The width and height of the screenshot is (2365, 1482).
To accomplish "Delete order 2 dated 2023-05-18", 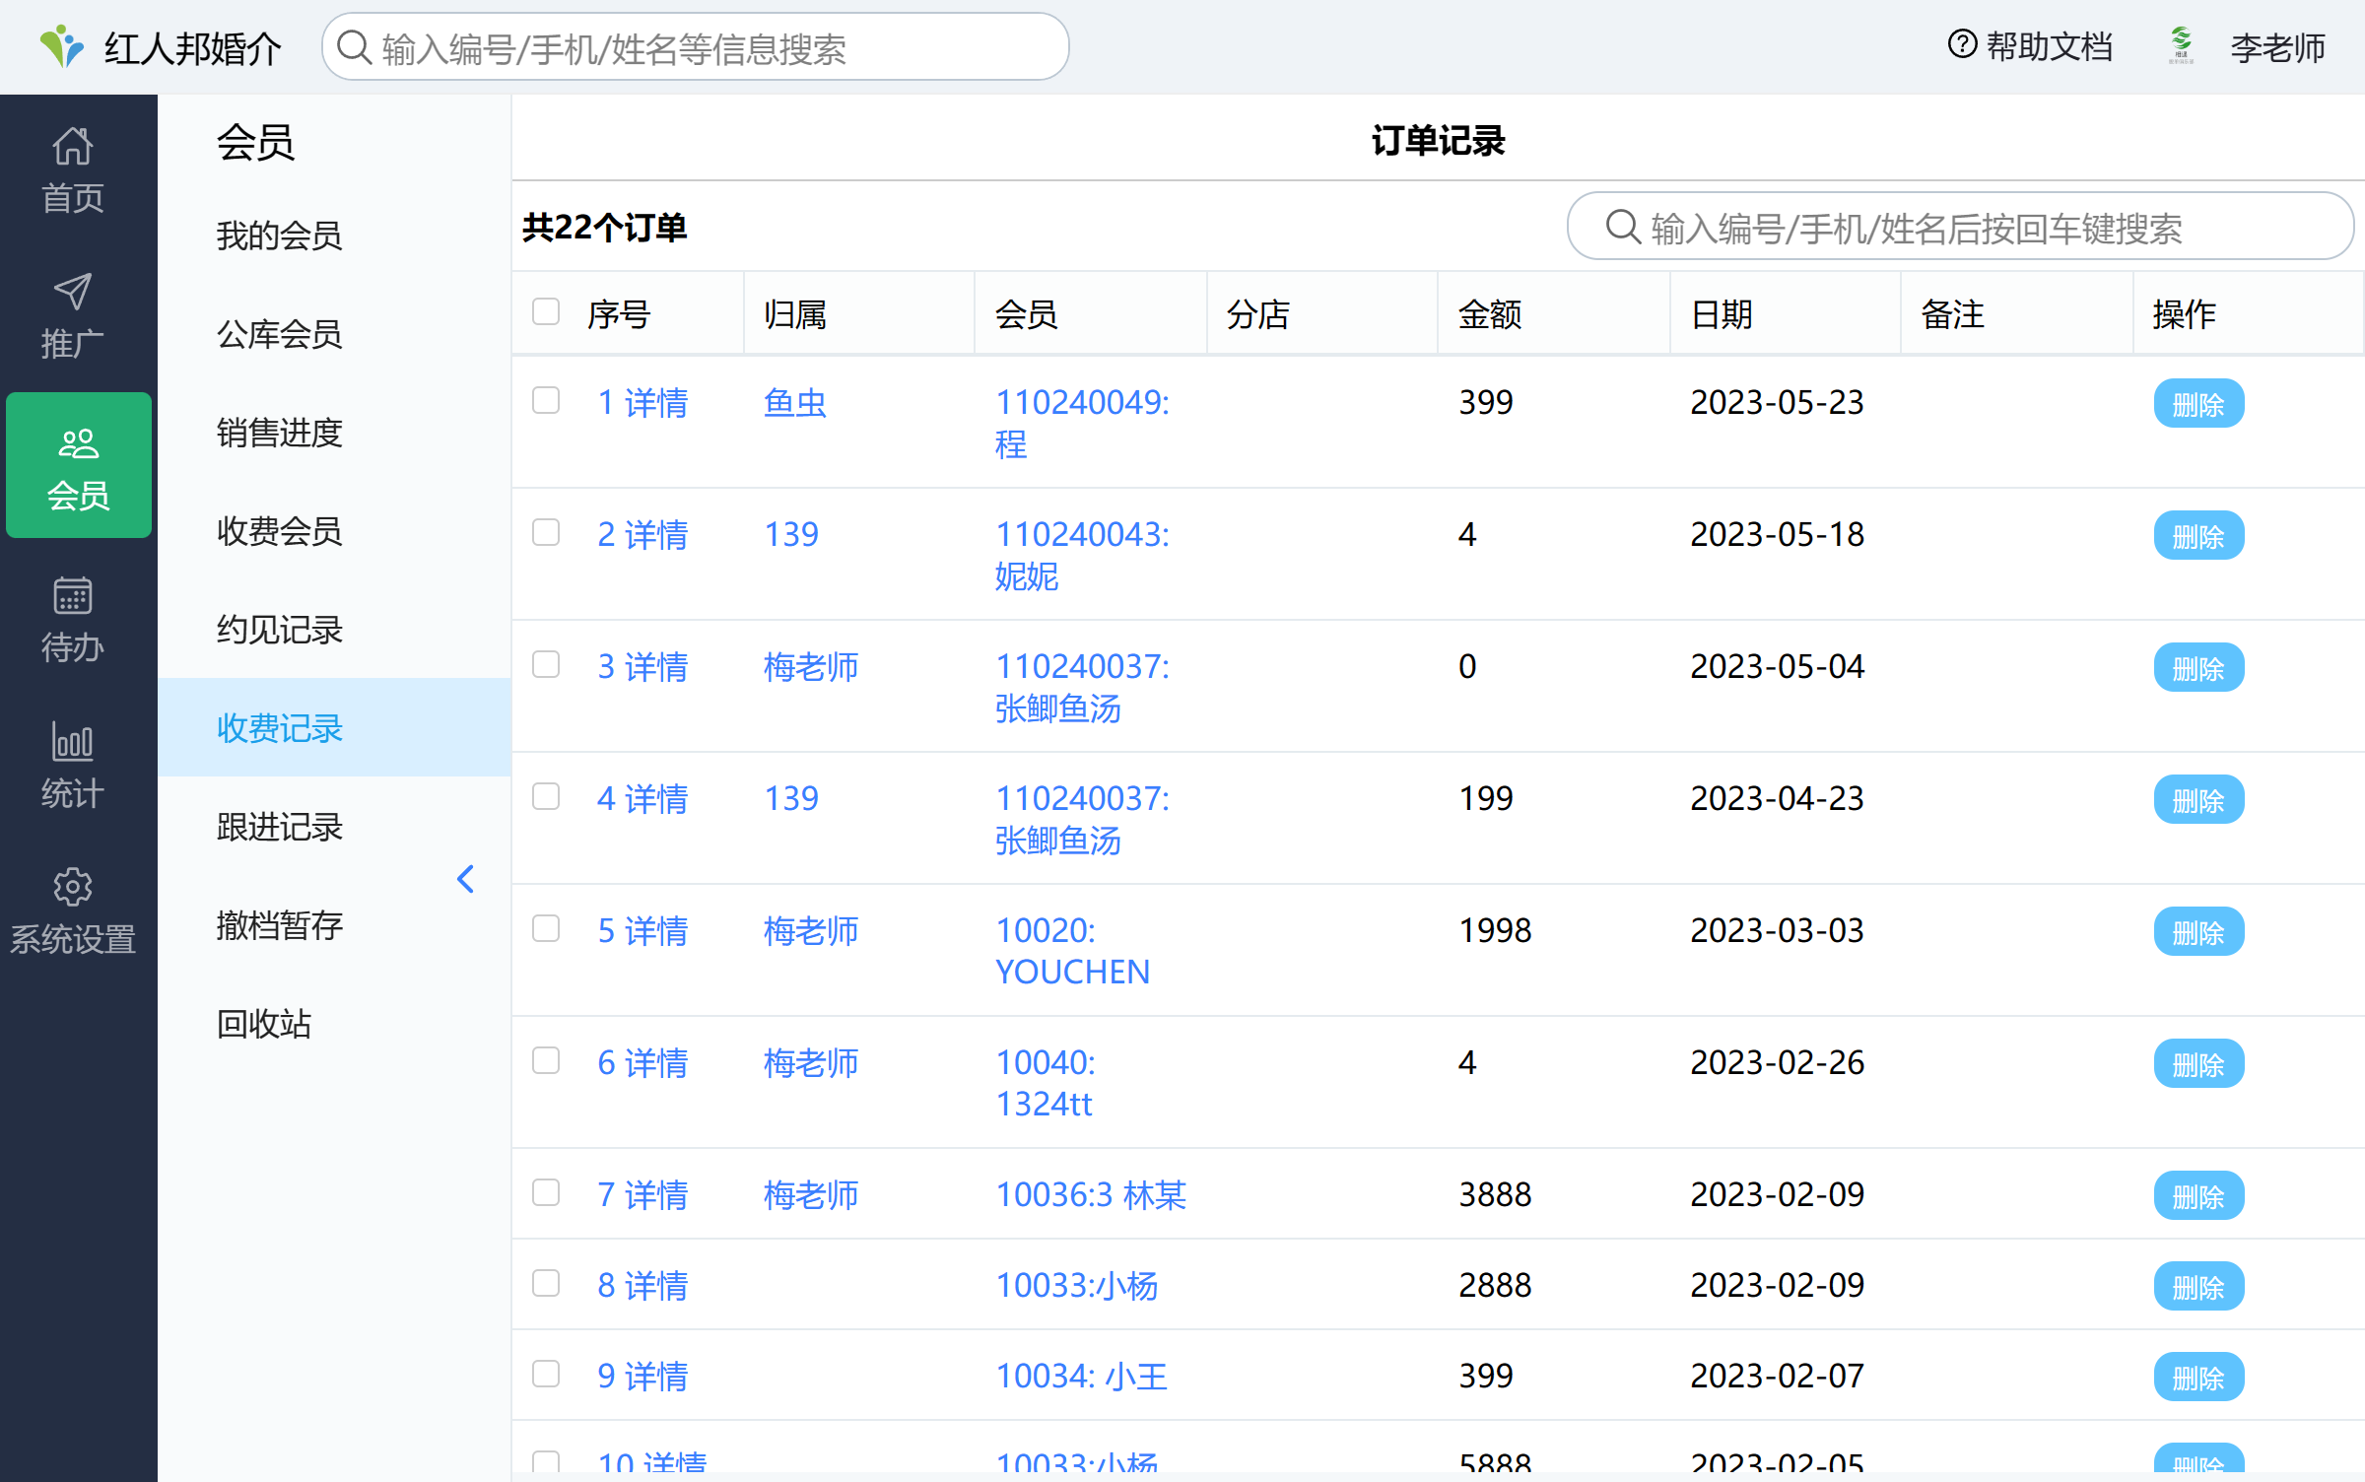I will coord(2198,536).
